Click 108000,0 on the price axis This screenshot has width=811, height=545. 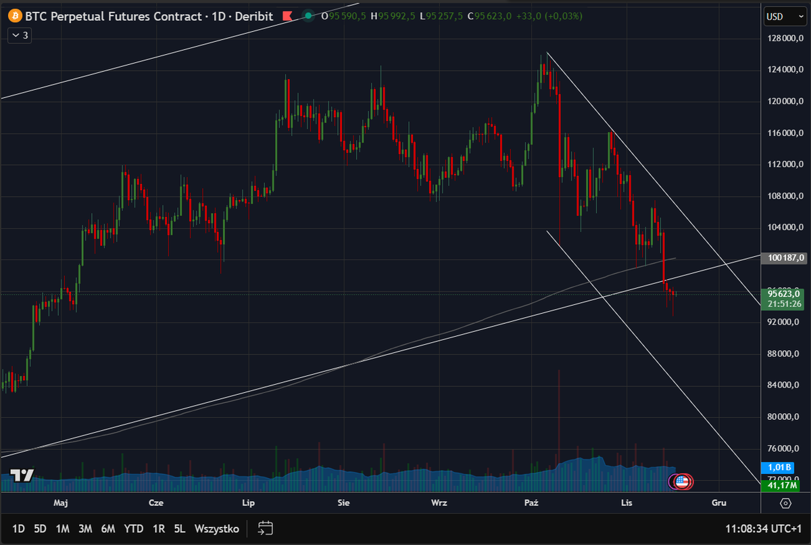(x=784, y=196)
